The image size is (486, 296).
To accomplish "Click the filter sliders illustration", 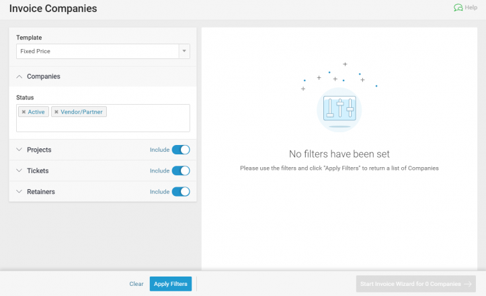I will 339,109.
